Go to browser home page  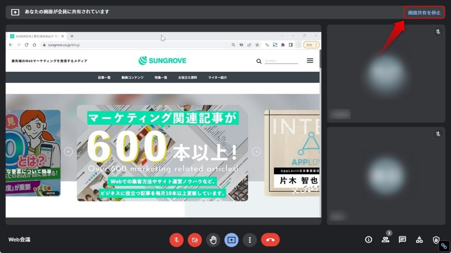[34, 45]
